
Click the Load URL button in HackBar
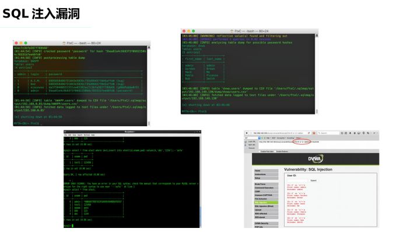pyautogui.click(x=252, y=142)
